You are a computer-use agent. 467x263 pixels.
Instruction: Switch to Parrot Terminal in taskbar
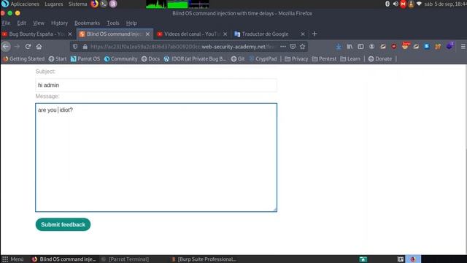125,259
